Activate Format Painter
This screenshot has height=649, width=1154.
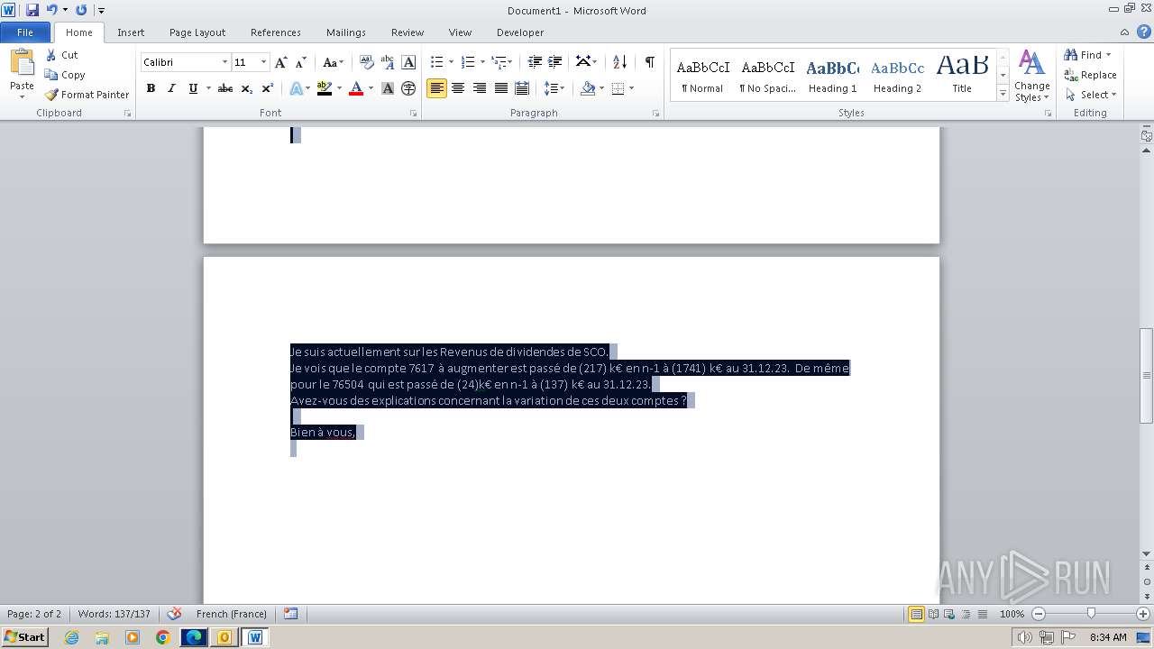[87, 95]
